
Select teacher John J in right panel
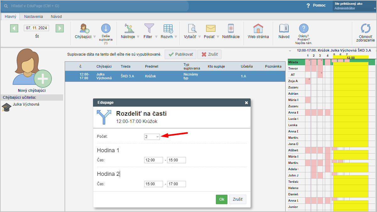coord(293,176)
